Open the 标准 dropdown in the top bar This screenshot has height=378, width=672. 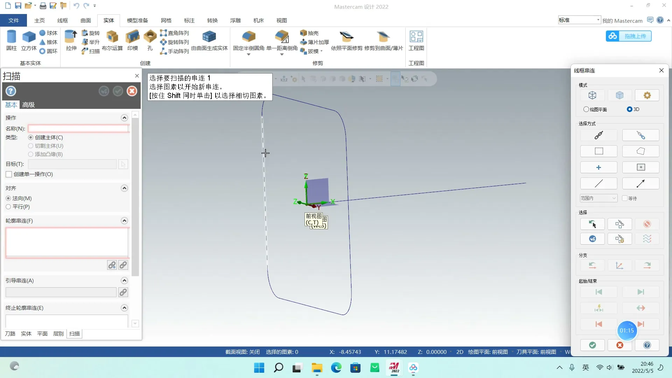click(x=579, y=20)
